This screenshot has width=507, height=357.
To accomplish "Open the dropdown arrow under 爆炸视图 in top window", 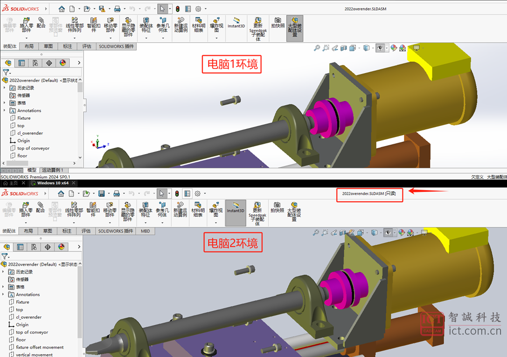I will coord(216,38).
